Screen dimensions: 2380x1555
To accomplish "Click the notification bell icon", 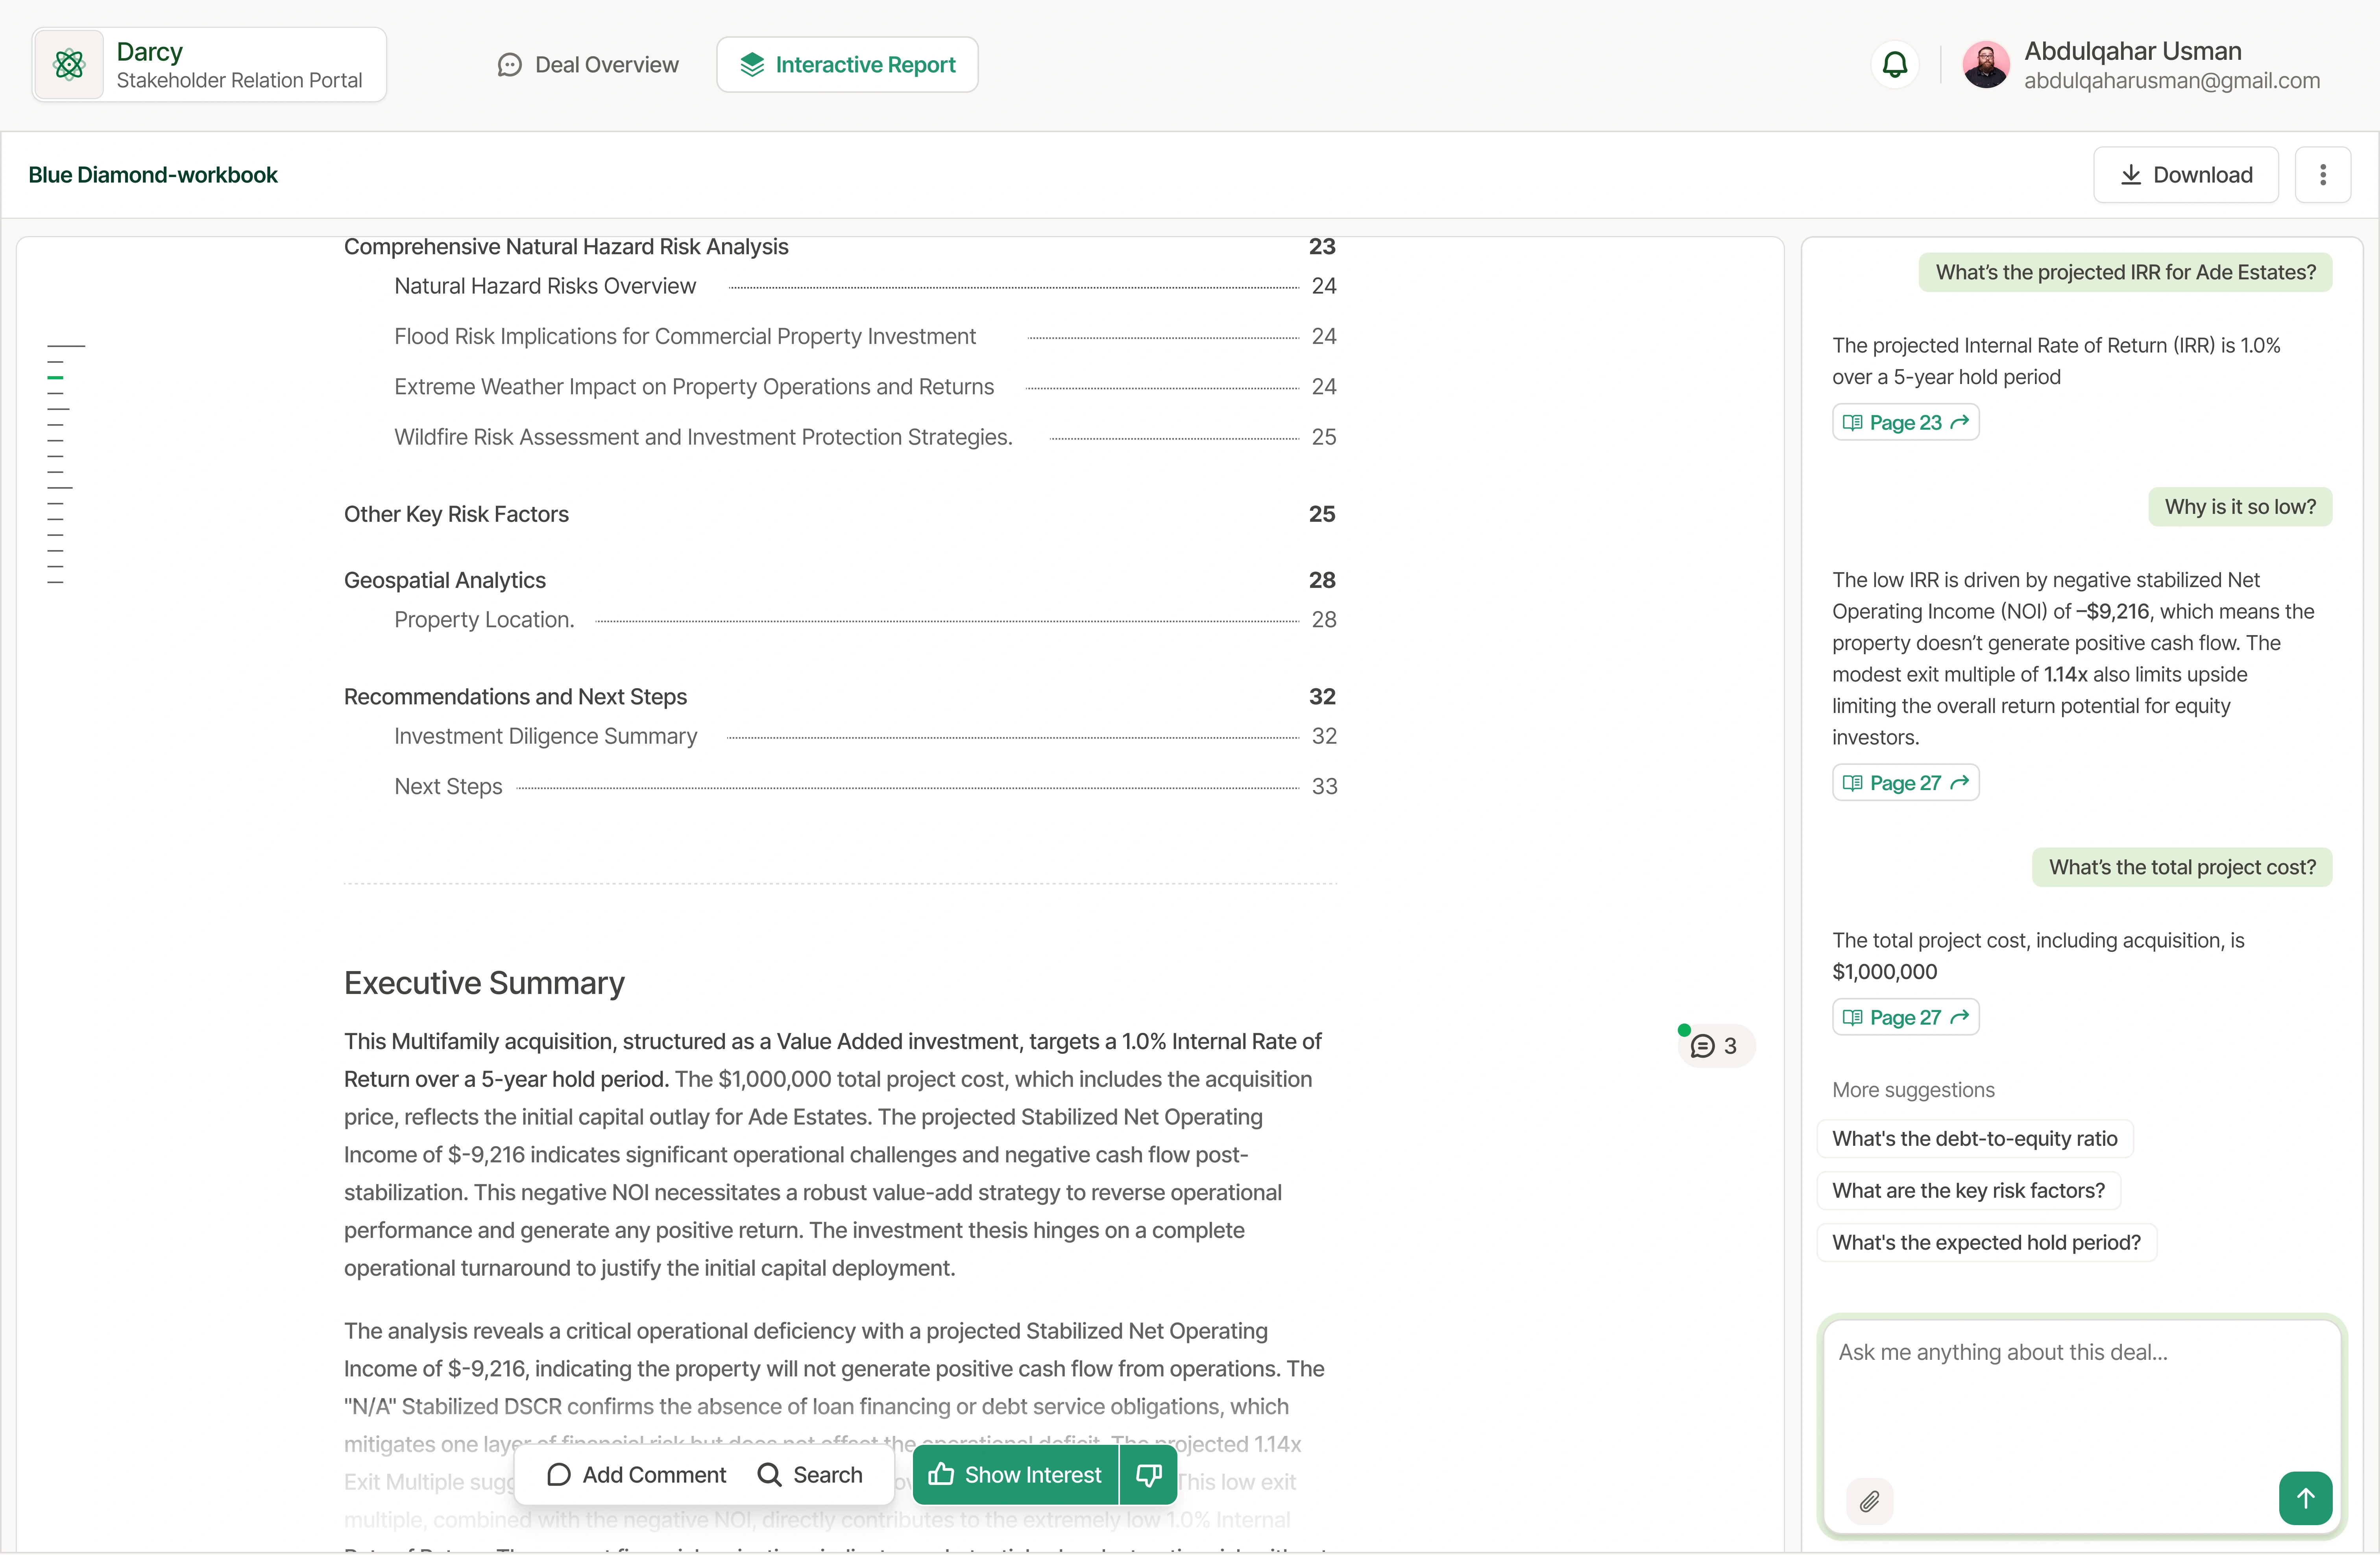I will click(1895, 65).
